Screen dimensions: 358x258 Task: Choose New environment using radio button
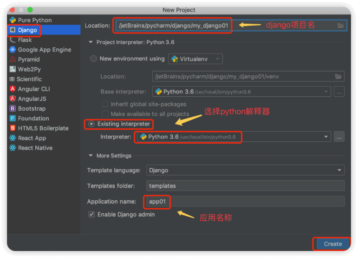[x=94, y=59]
